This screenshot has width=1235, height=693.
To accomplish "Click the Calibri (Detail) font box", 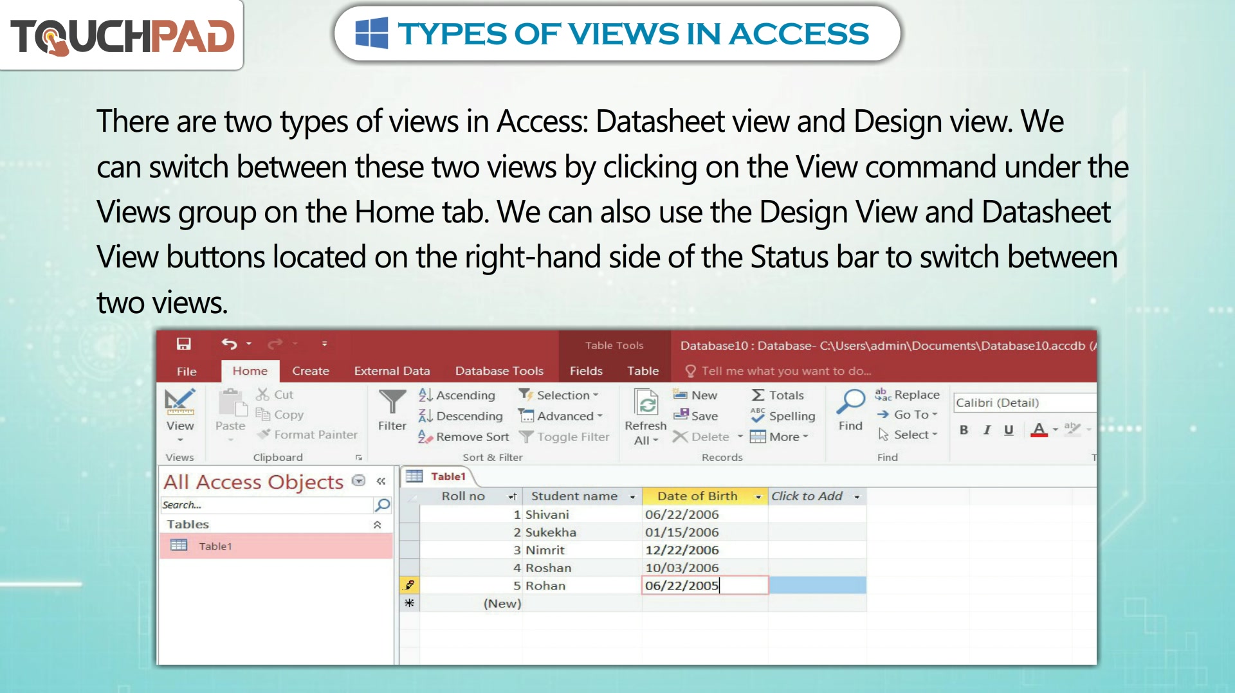I will coord(1024,402).
